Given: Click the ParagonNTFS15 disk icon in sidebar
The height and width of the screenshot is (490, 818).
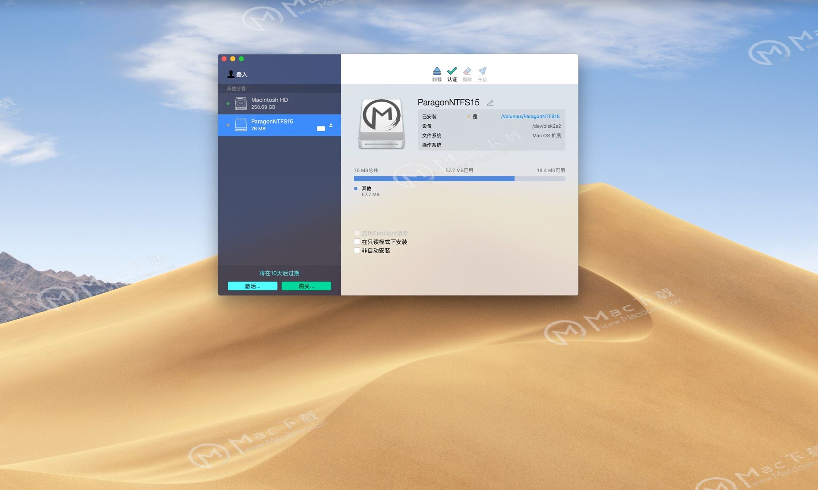Looking at the screenshot, I should click(241, 125).
